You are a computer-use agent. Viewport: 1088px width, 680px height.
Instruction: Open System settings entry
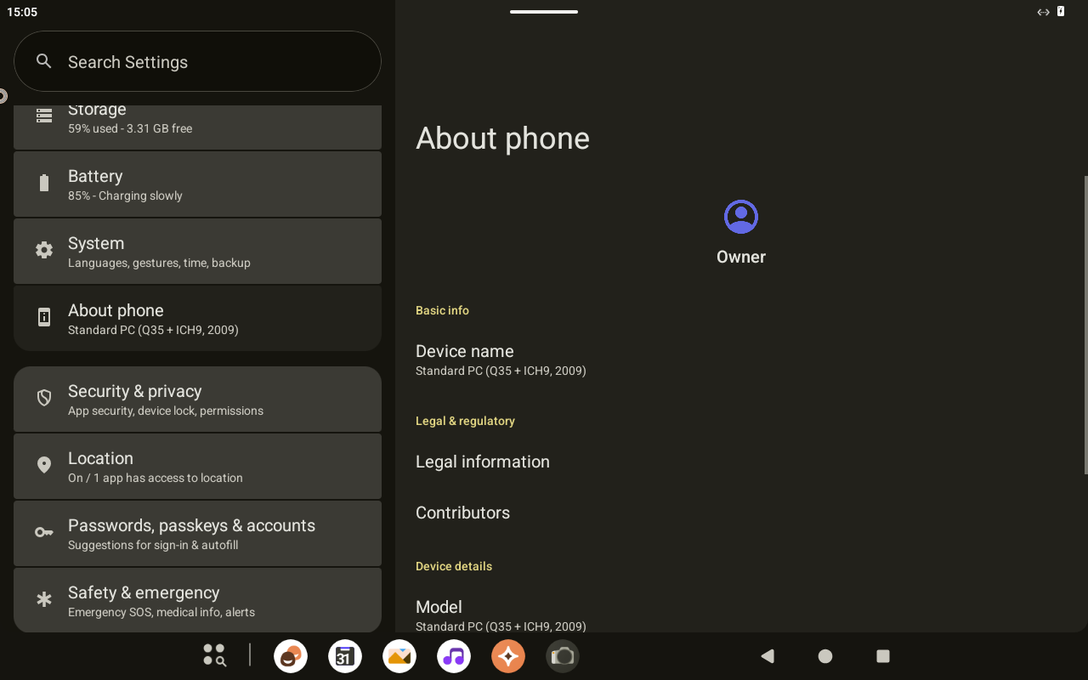[x=197, y=252]
